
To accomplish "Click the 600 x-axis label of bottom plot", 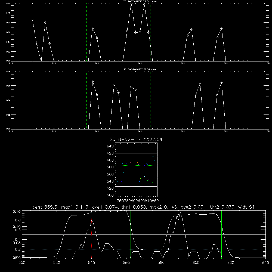I will [196, 263].
